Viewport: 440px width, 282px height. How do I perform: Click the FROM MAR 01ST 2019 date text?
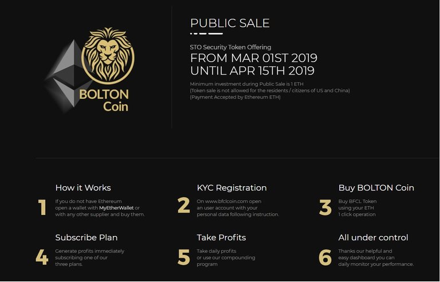[x=254, y=58]
